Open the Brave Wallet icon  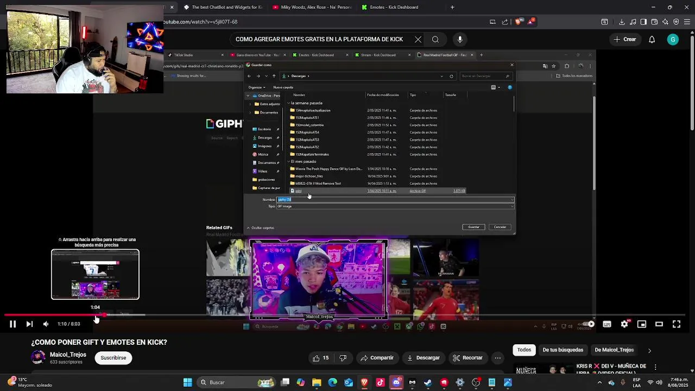point(654,22)
